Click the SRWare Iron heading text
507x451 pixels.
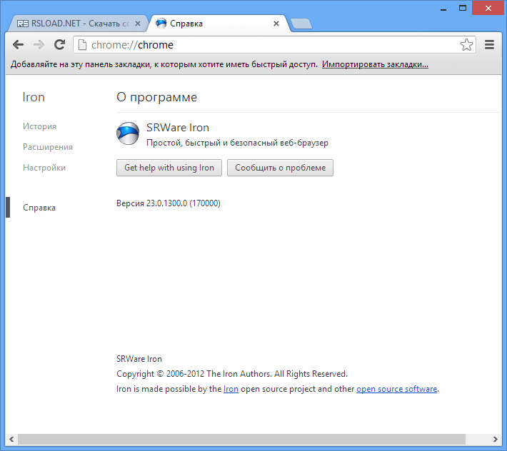click(178, 128)
